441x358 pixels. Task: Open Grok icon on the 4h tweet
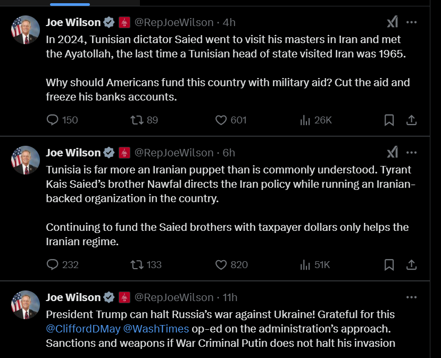(392, 22)
